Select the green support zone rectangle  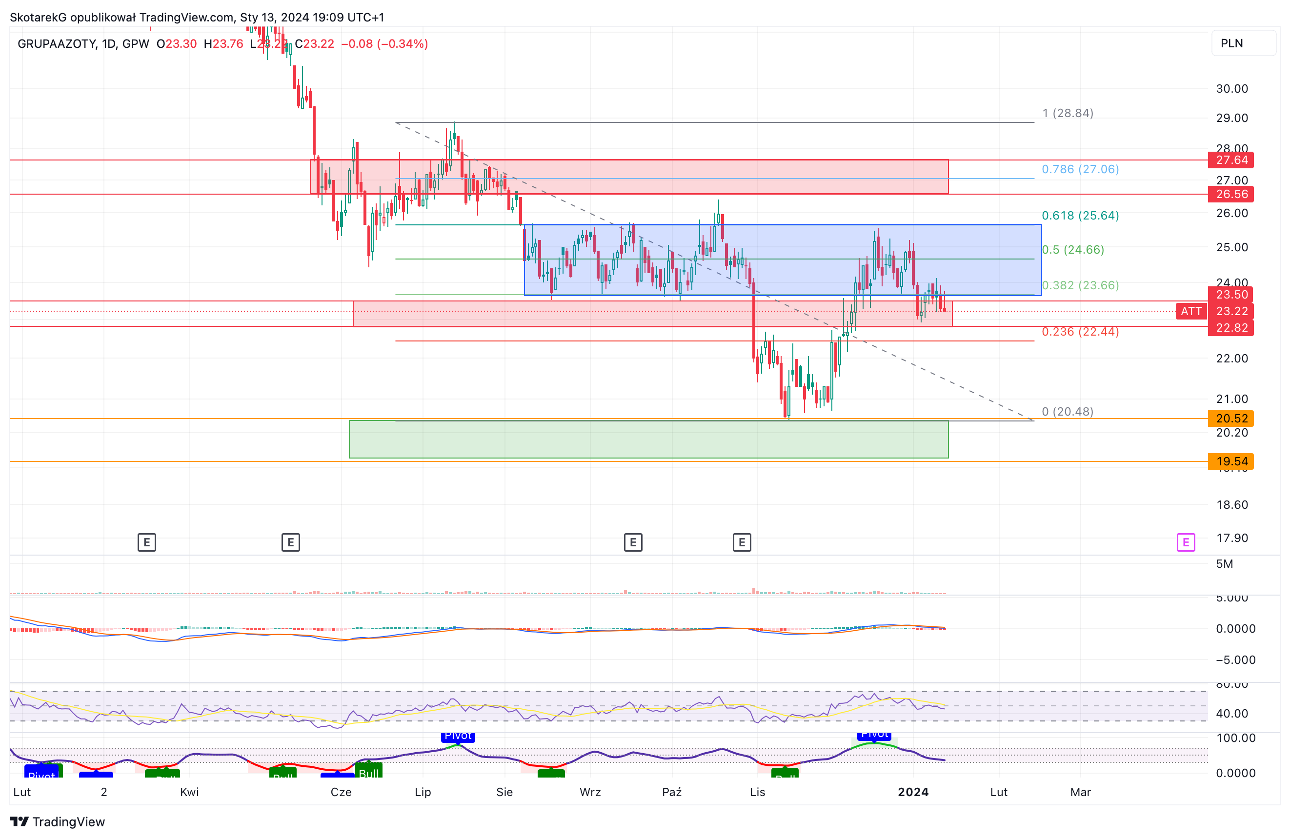[x=649, y=439]
